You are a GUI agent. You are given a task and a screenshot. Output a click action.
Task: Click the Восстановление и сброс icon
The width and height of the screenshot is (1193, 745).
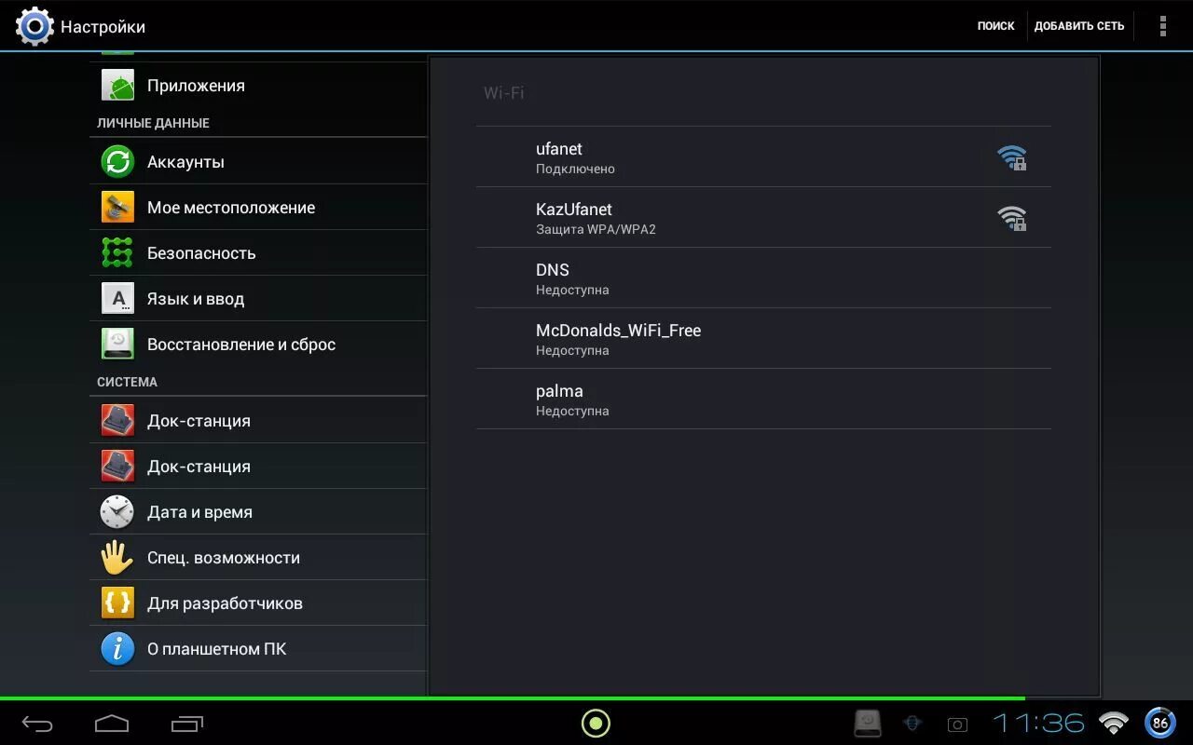[117, 345]
